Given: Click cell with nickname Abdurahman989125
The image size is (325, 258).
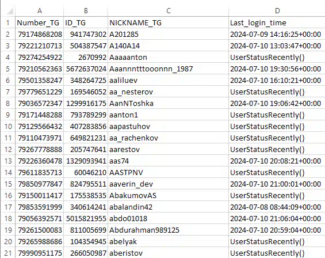Looking at the screenshot, I should [169, 230].
